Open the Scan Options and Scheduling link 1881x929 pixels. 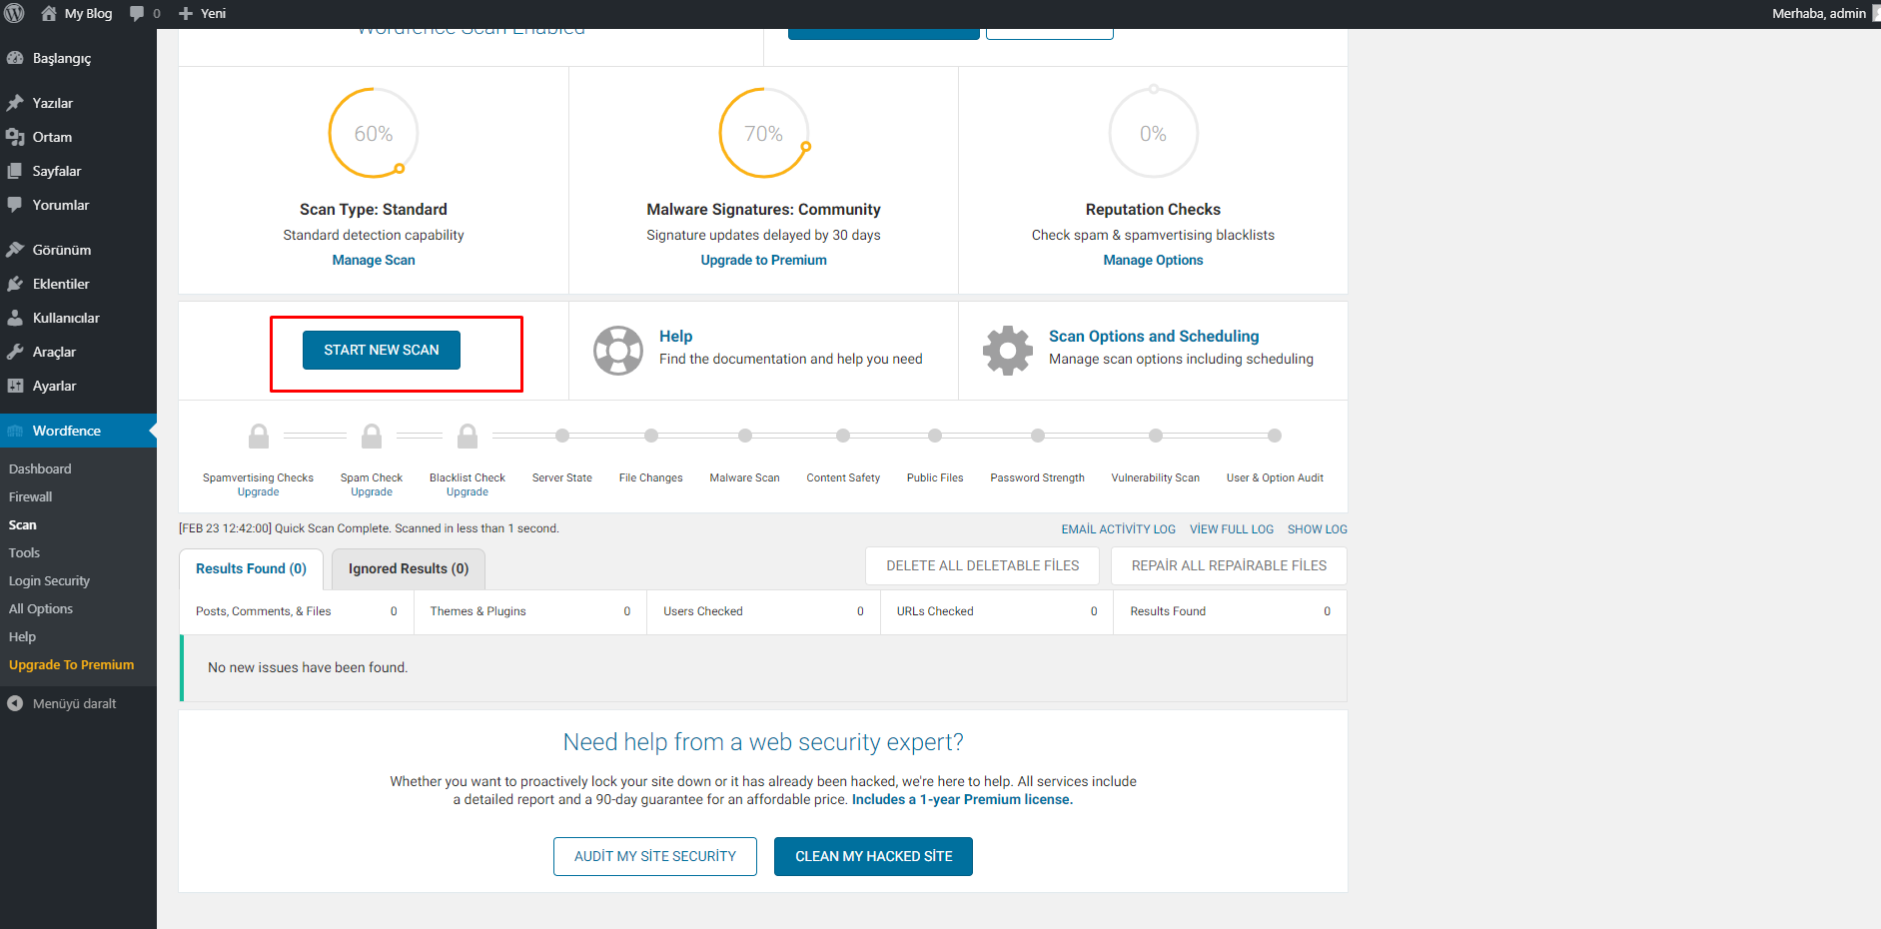[x=1154, y=337]
